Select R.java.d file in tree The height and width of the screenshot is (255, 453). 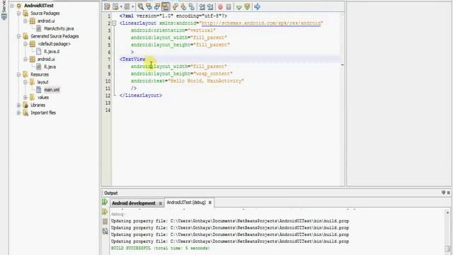click(52, 52)
